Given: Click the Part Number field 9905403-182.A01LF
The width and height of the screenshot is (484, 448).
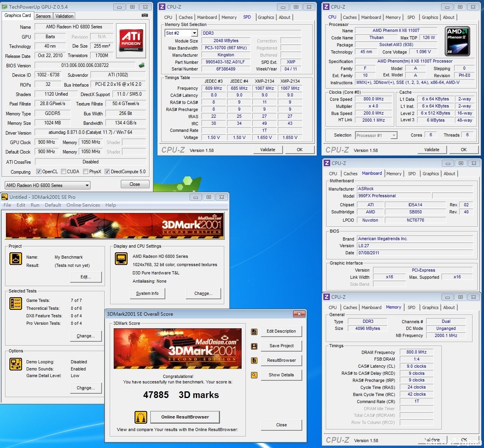Looking at the screenshot, I should coord(225,62).
